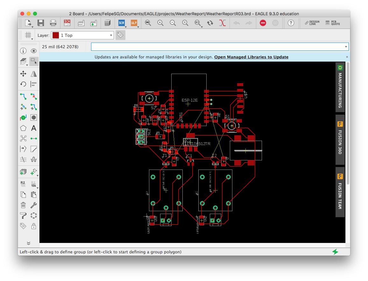Select the Ripup tool with red X
368x281 pixels.
pos(34,97)
